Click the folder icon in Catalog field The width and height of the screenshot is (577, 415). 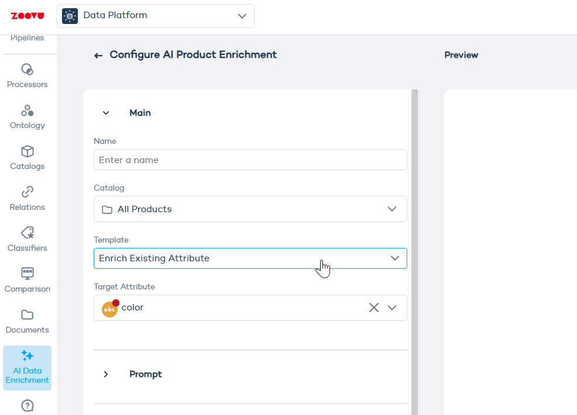coord(107,209)
